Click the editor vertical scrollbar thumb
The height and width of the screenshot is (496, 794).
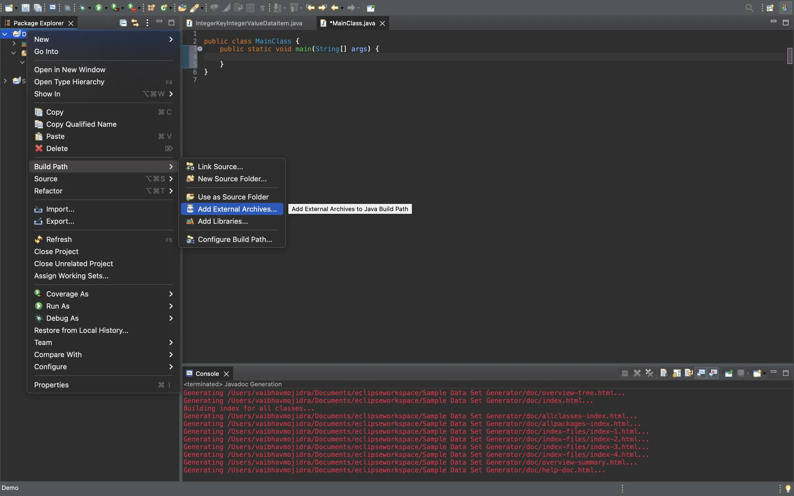(x=789, y=56)
